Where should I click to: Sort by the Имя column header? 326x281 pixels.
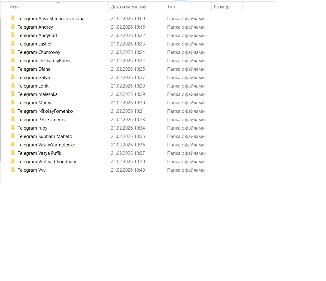(x=14, y=7)
